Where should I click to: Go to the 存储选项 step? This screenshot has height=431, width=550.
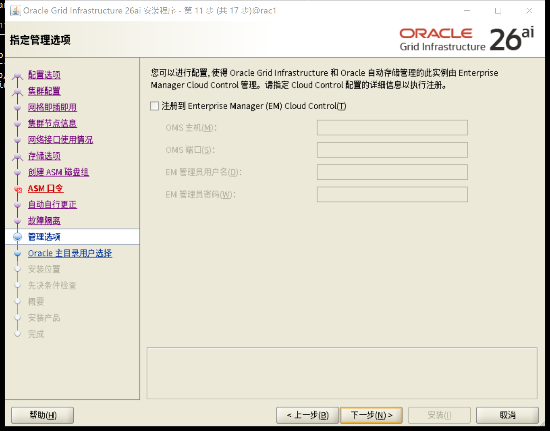44,156
